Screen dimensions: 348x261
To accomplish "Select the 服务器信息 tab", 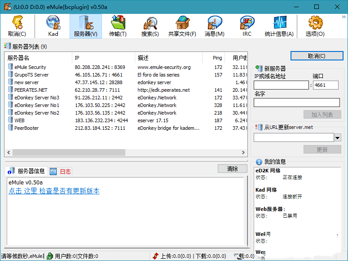I will [26, 171].
